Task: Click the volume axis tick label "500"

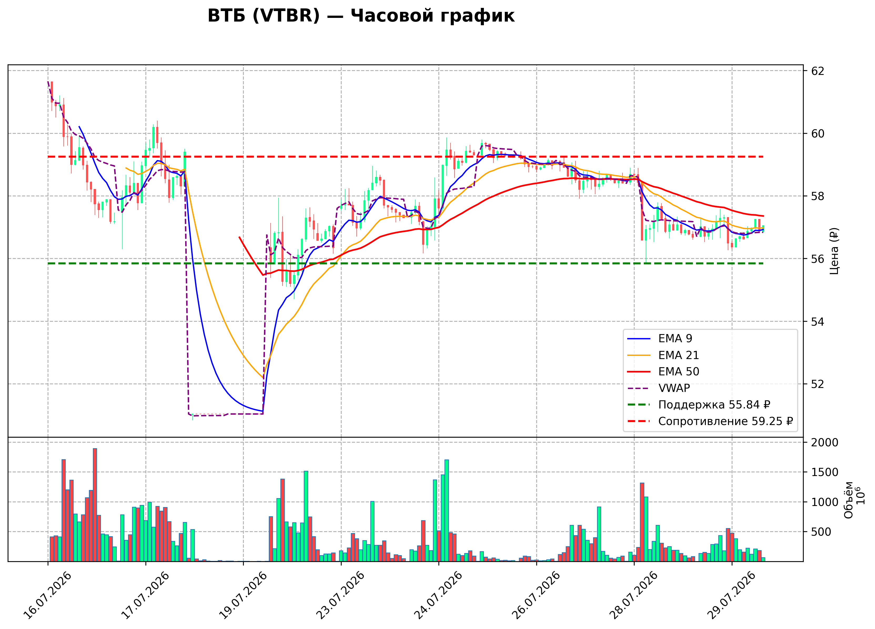Action: (x=821, y=532)
